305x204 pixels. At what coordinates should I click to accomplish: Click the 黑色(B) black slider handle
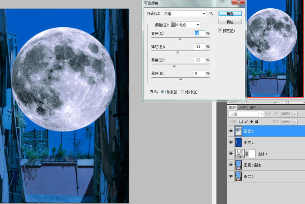[x=181, y=79]
